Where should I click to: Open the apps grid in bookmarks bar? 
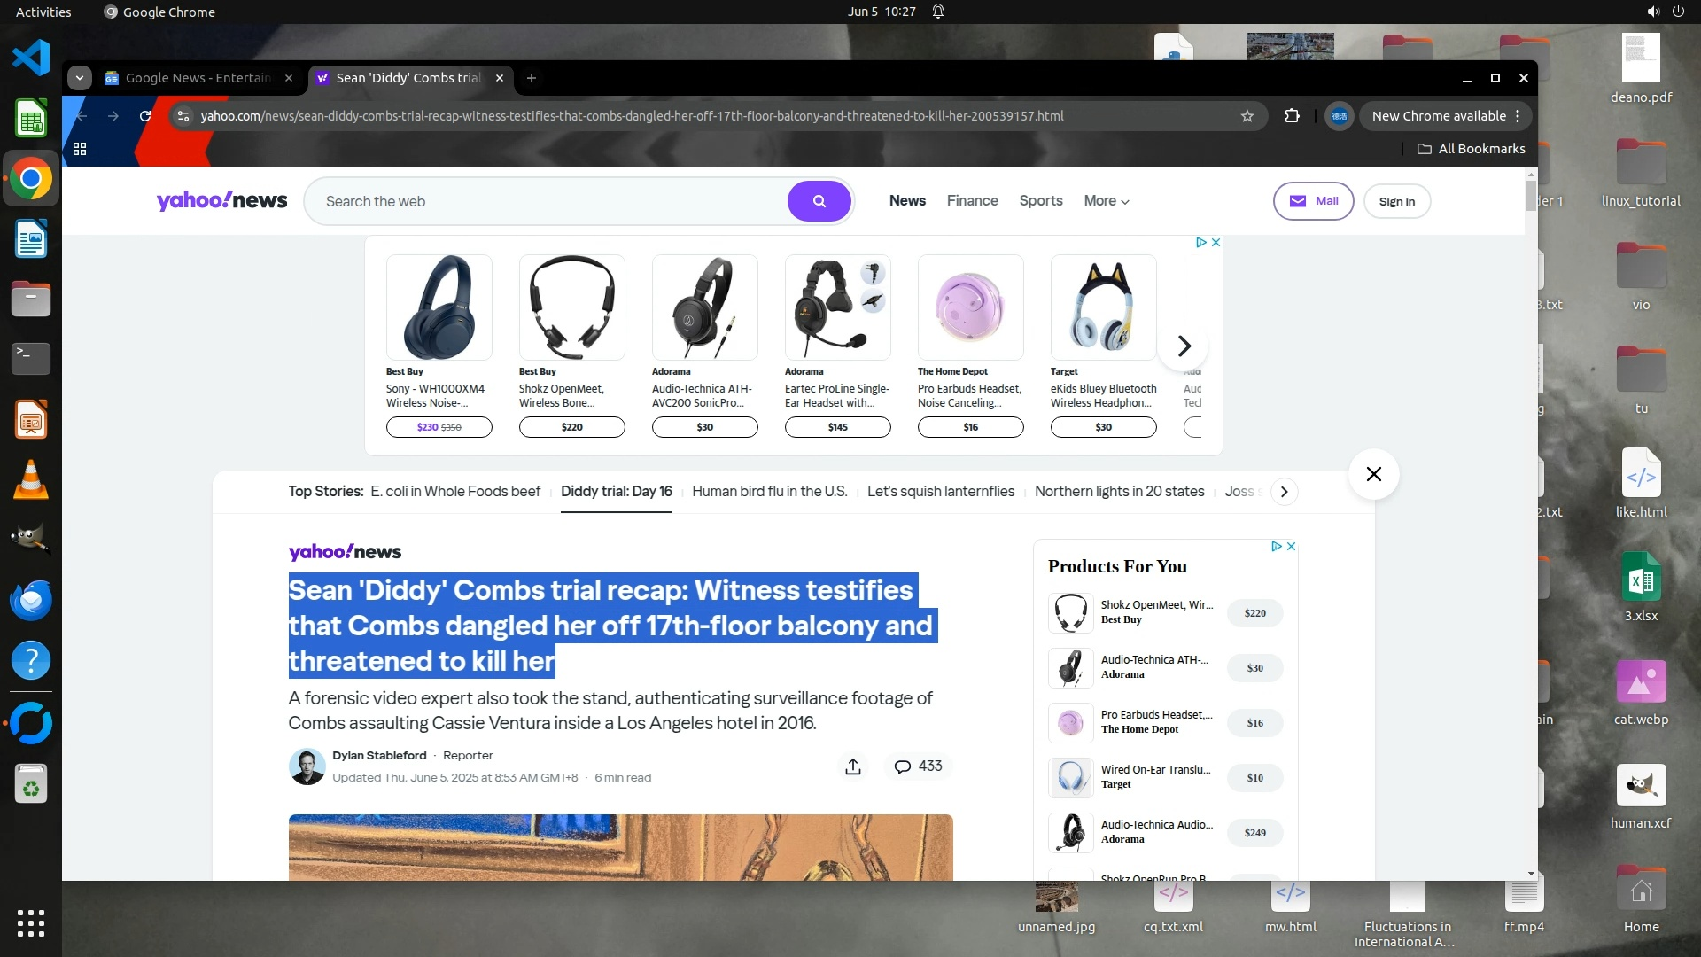[80, 149]
